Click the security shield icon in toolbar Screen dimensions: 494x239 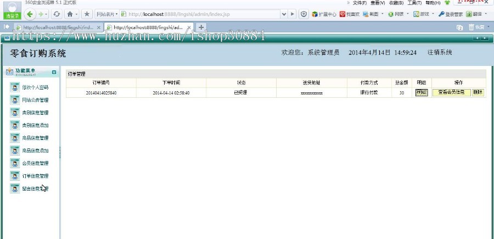[304, 14]
